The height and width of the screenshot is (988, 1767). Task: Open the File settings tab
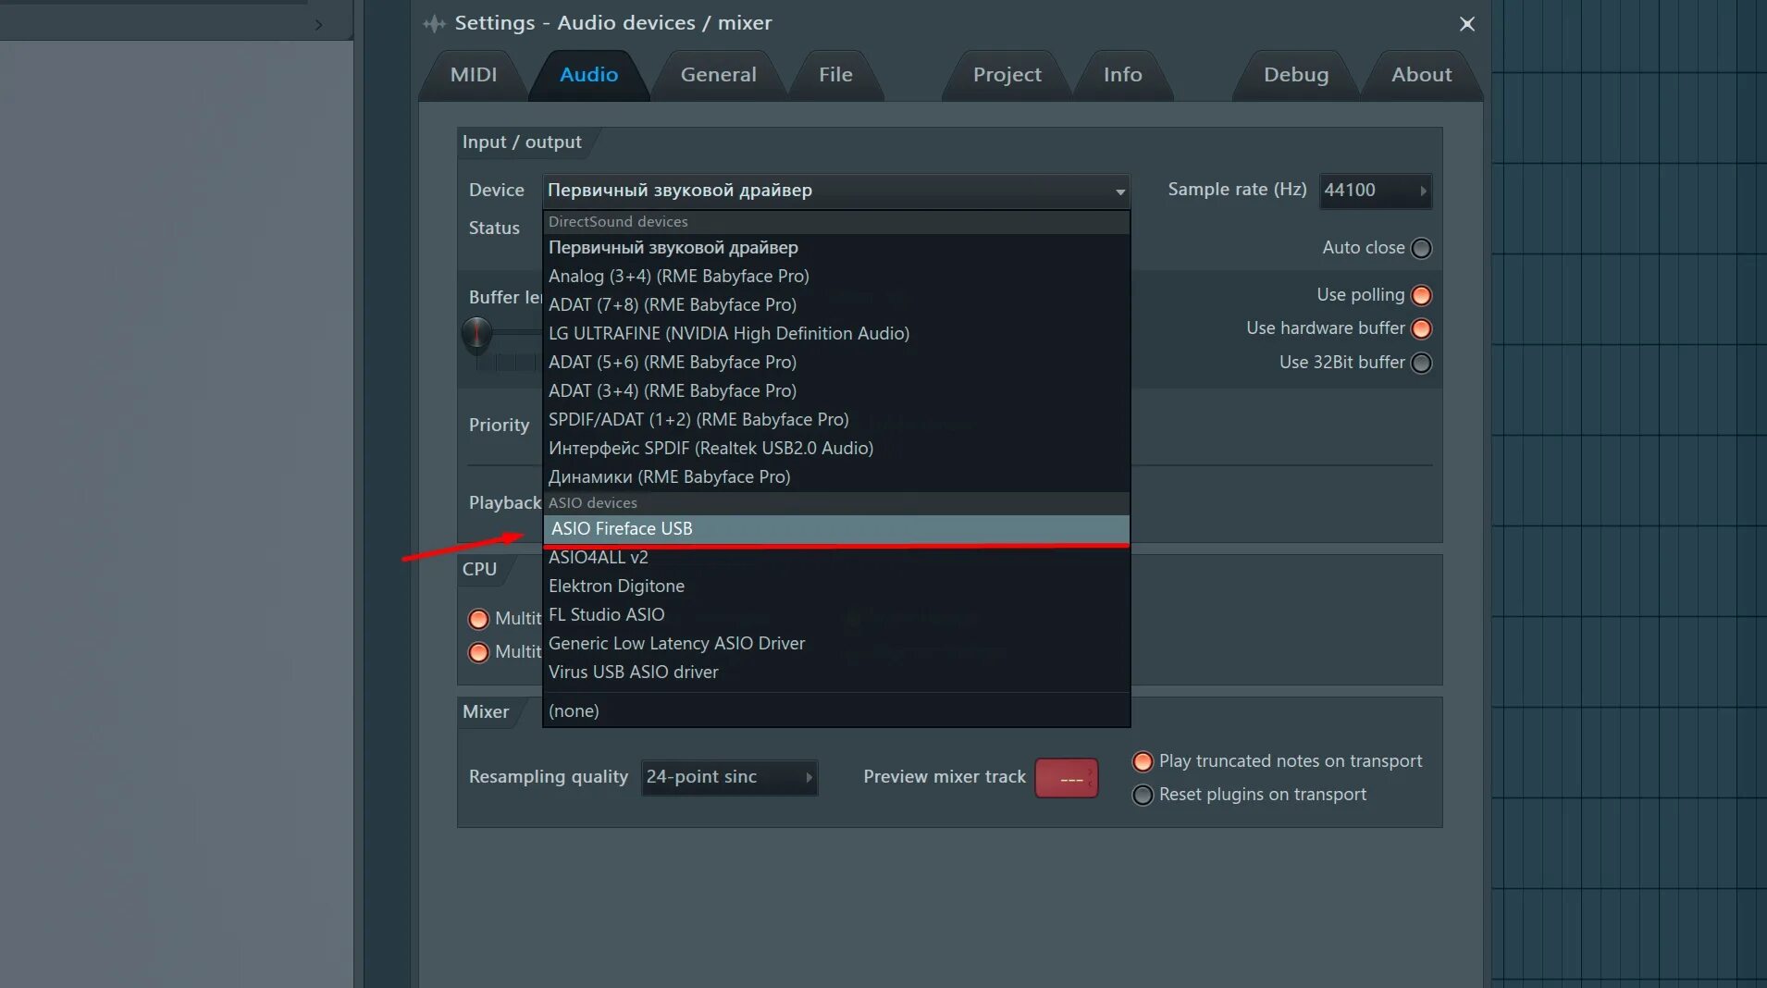coord(835,75)
